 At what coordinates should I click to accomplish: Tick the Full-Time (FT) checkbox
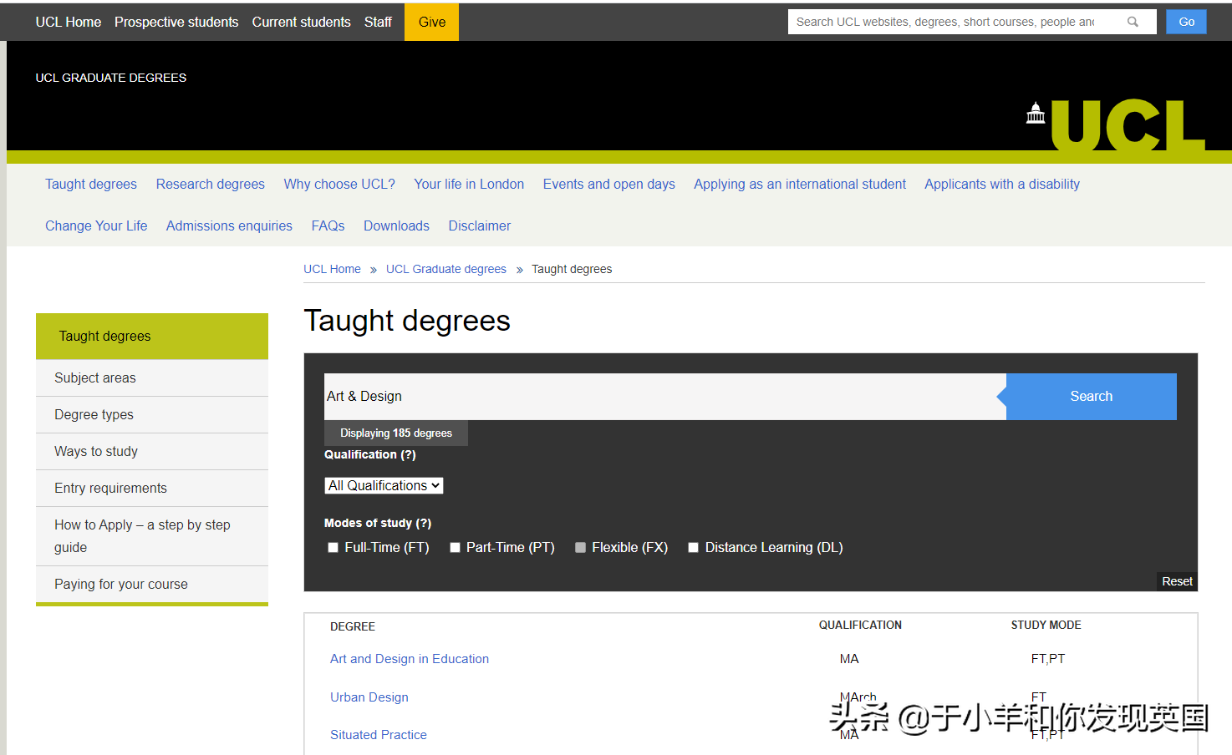[x=333, y=548]
